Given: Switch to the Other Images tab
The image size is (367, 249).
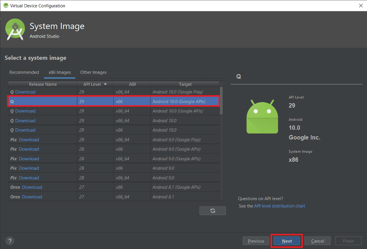Looking at the screenshot, I should point(93,72).
